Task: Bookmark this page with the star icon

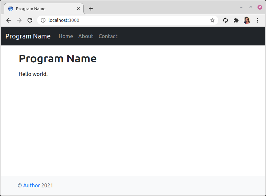Action: (212, 20)
